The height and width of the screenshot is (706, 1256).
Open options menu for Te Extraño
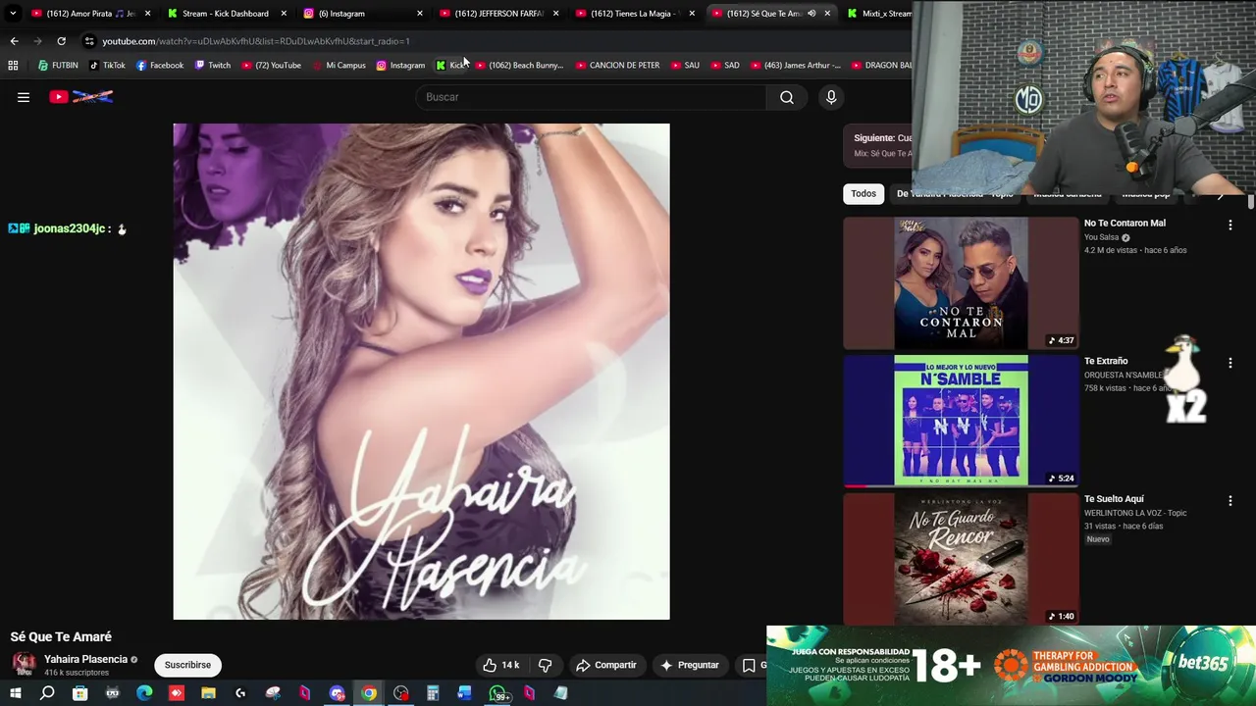[1230, 363]
